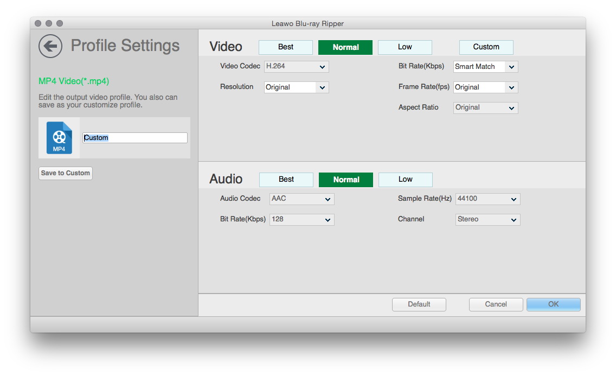Set audio quality to Low

pos(406,180)
